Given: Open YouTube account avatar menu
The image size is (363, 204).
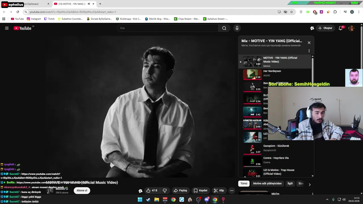Looking at the screenshot, I should click(351, 28).
